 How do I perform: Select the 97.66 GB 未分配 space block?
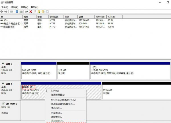click(136, 91)
